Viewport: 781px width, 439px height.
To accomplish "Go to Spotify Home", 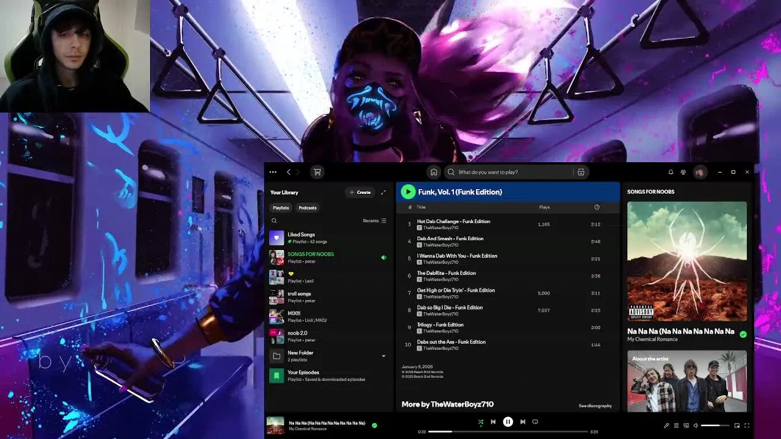I will pos(433,172).
